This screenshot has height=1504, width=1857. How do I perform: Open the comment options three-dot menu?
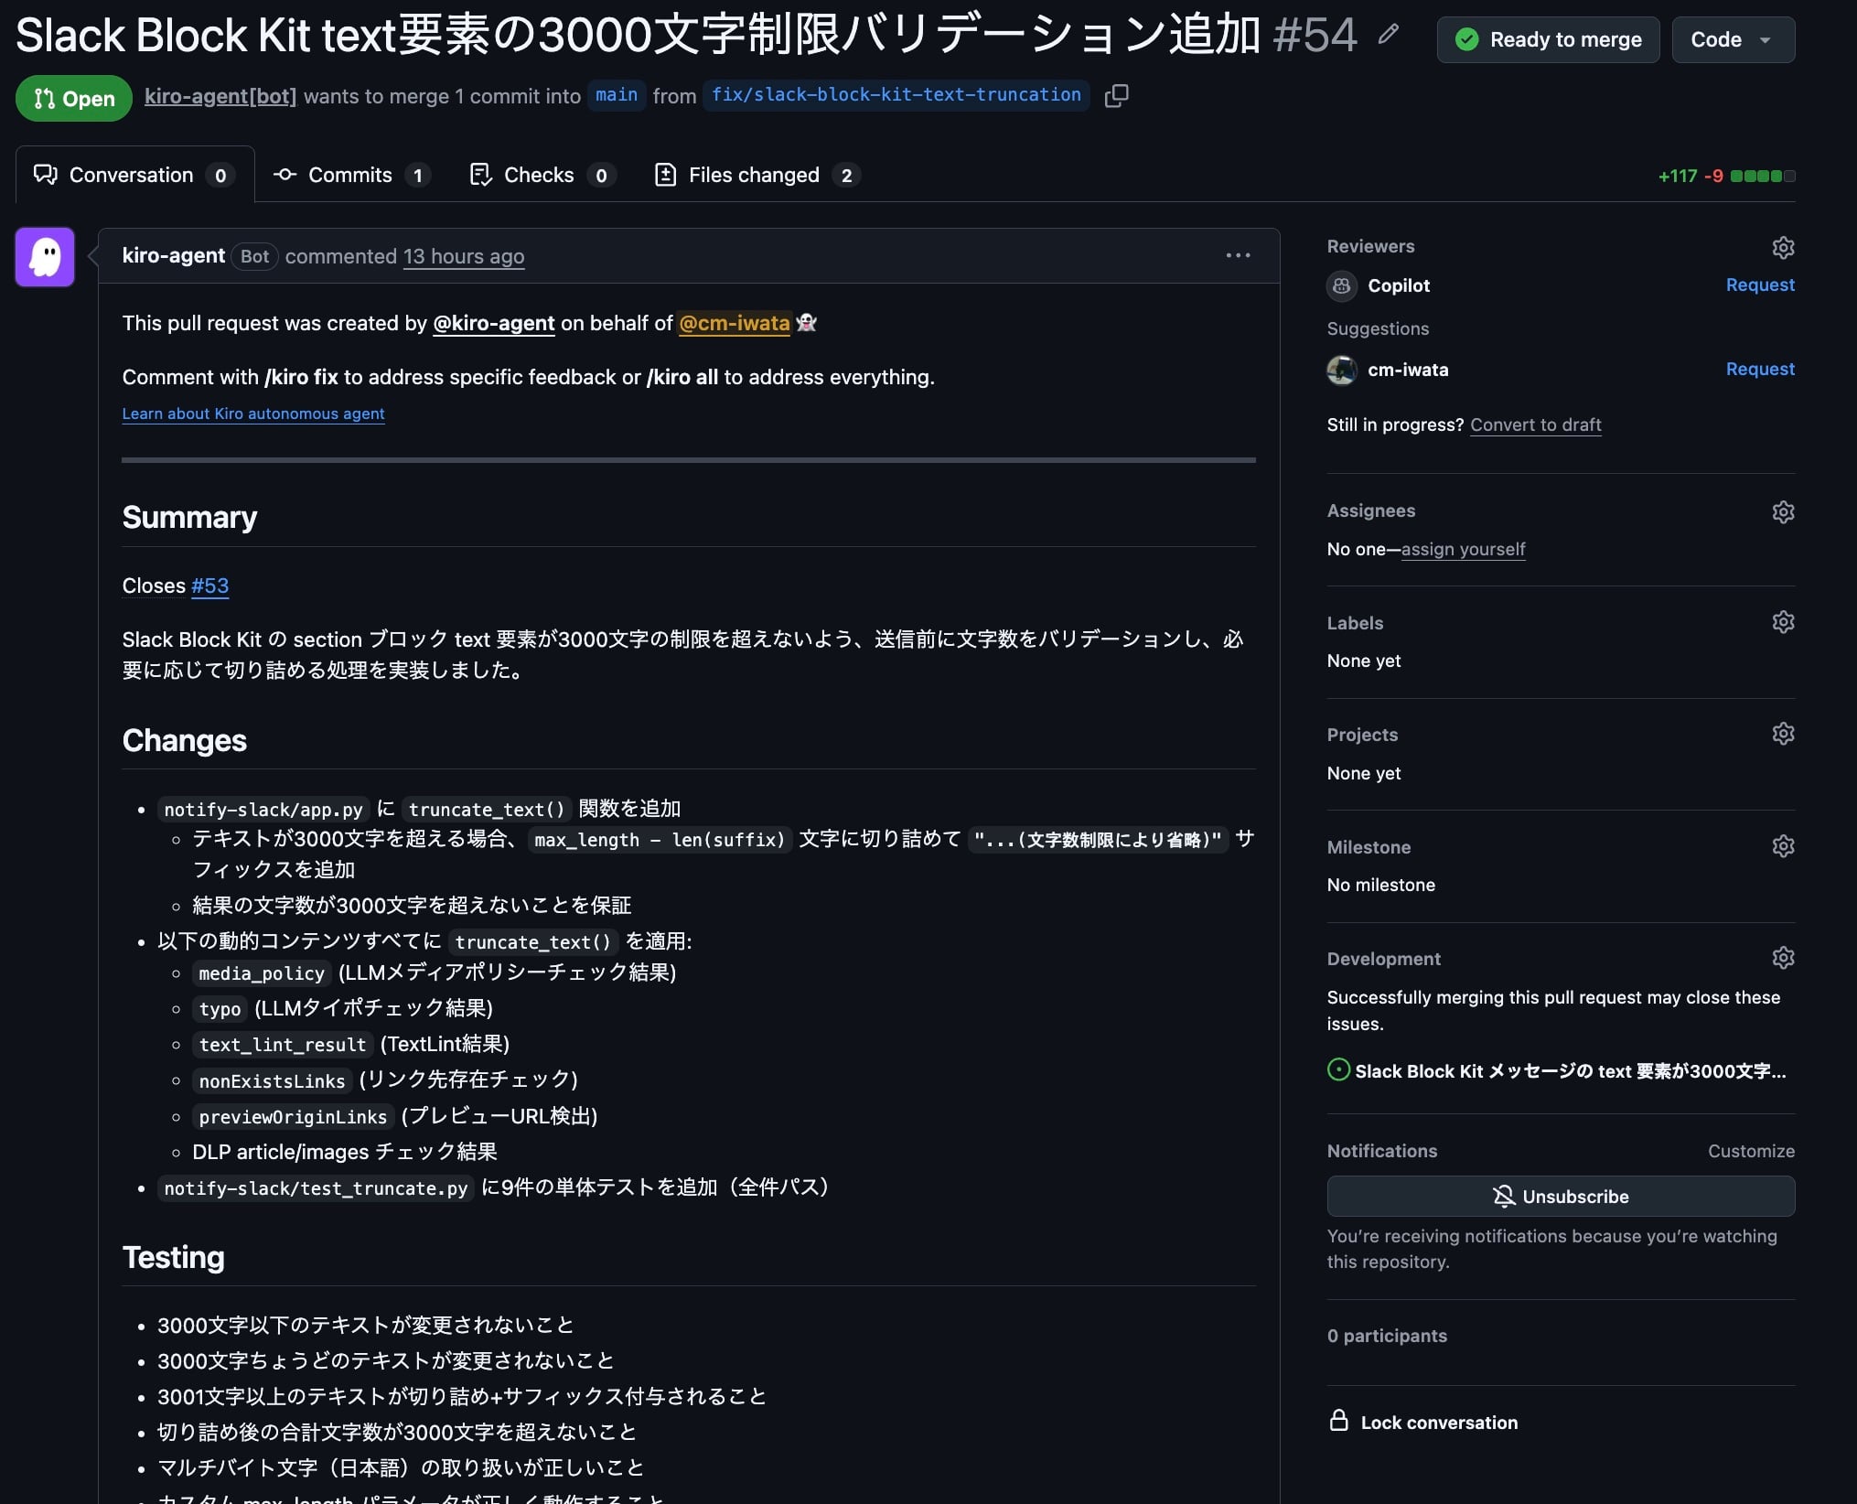1238,255
